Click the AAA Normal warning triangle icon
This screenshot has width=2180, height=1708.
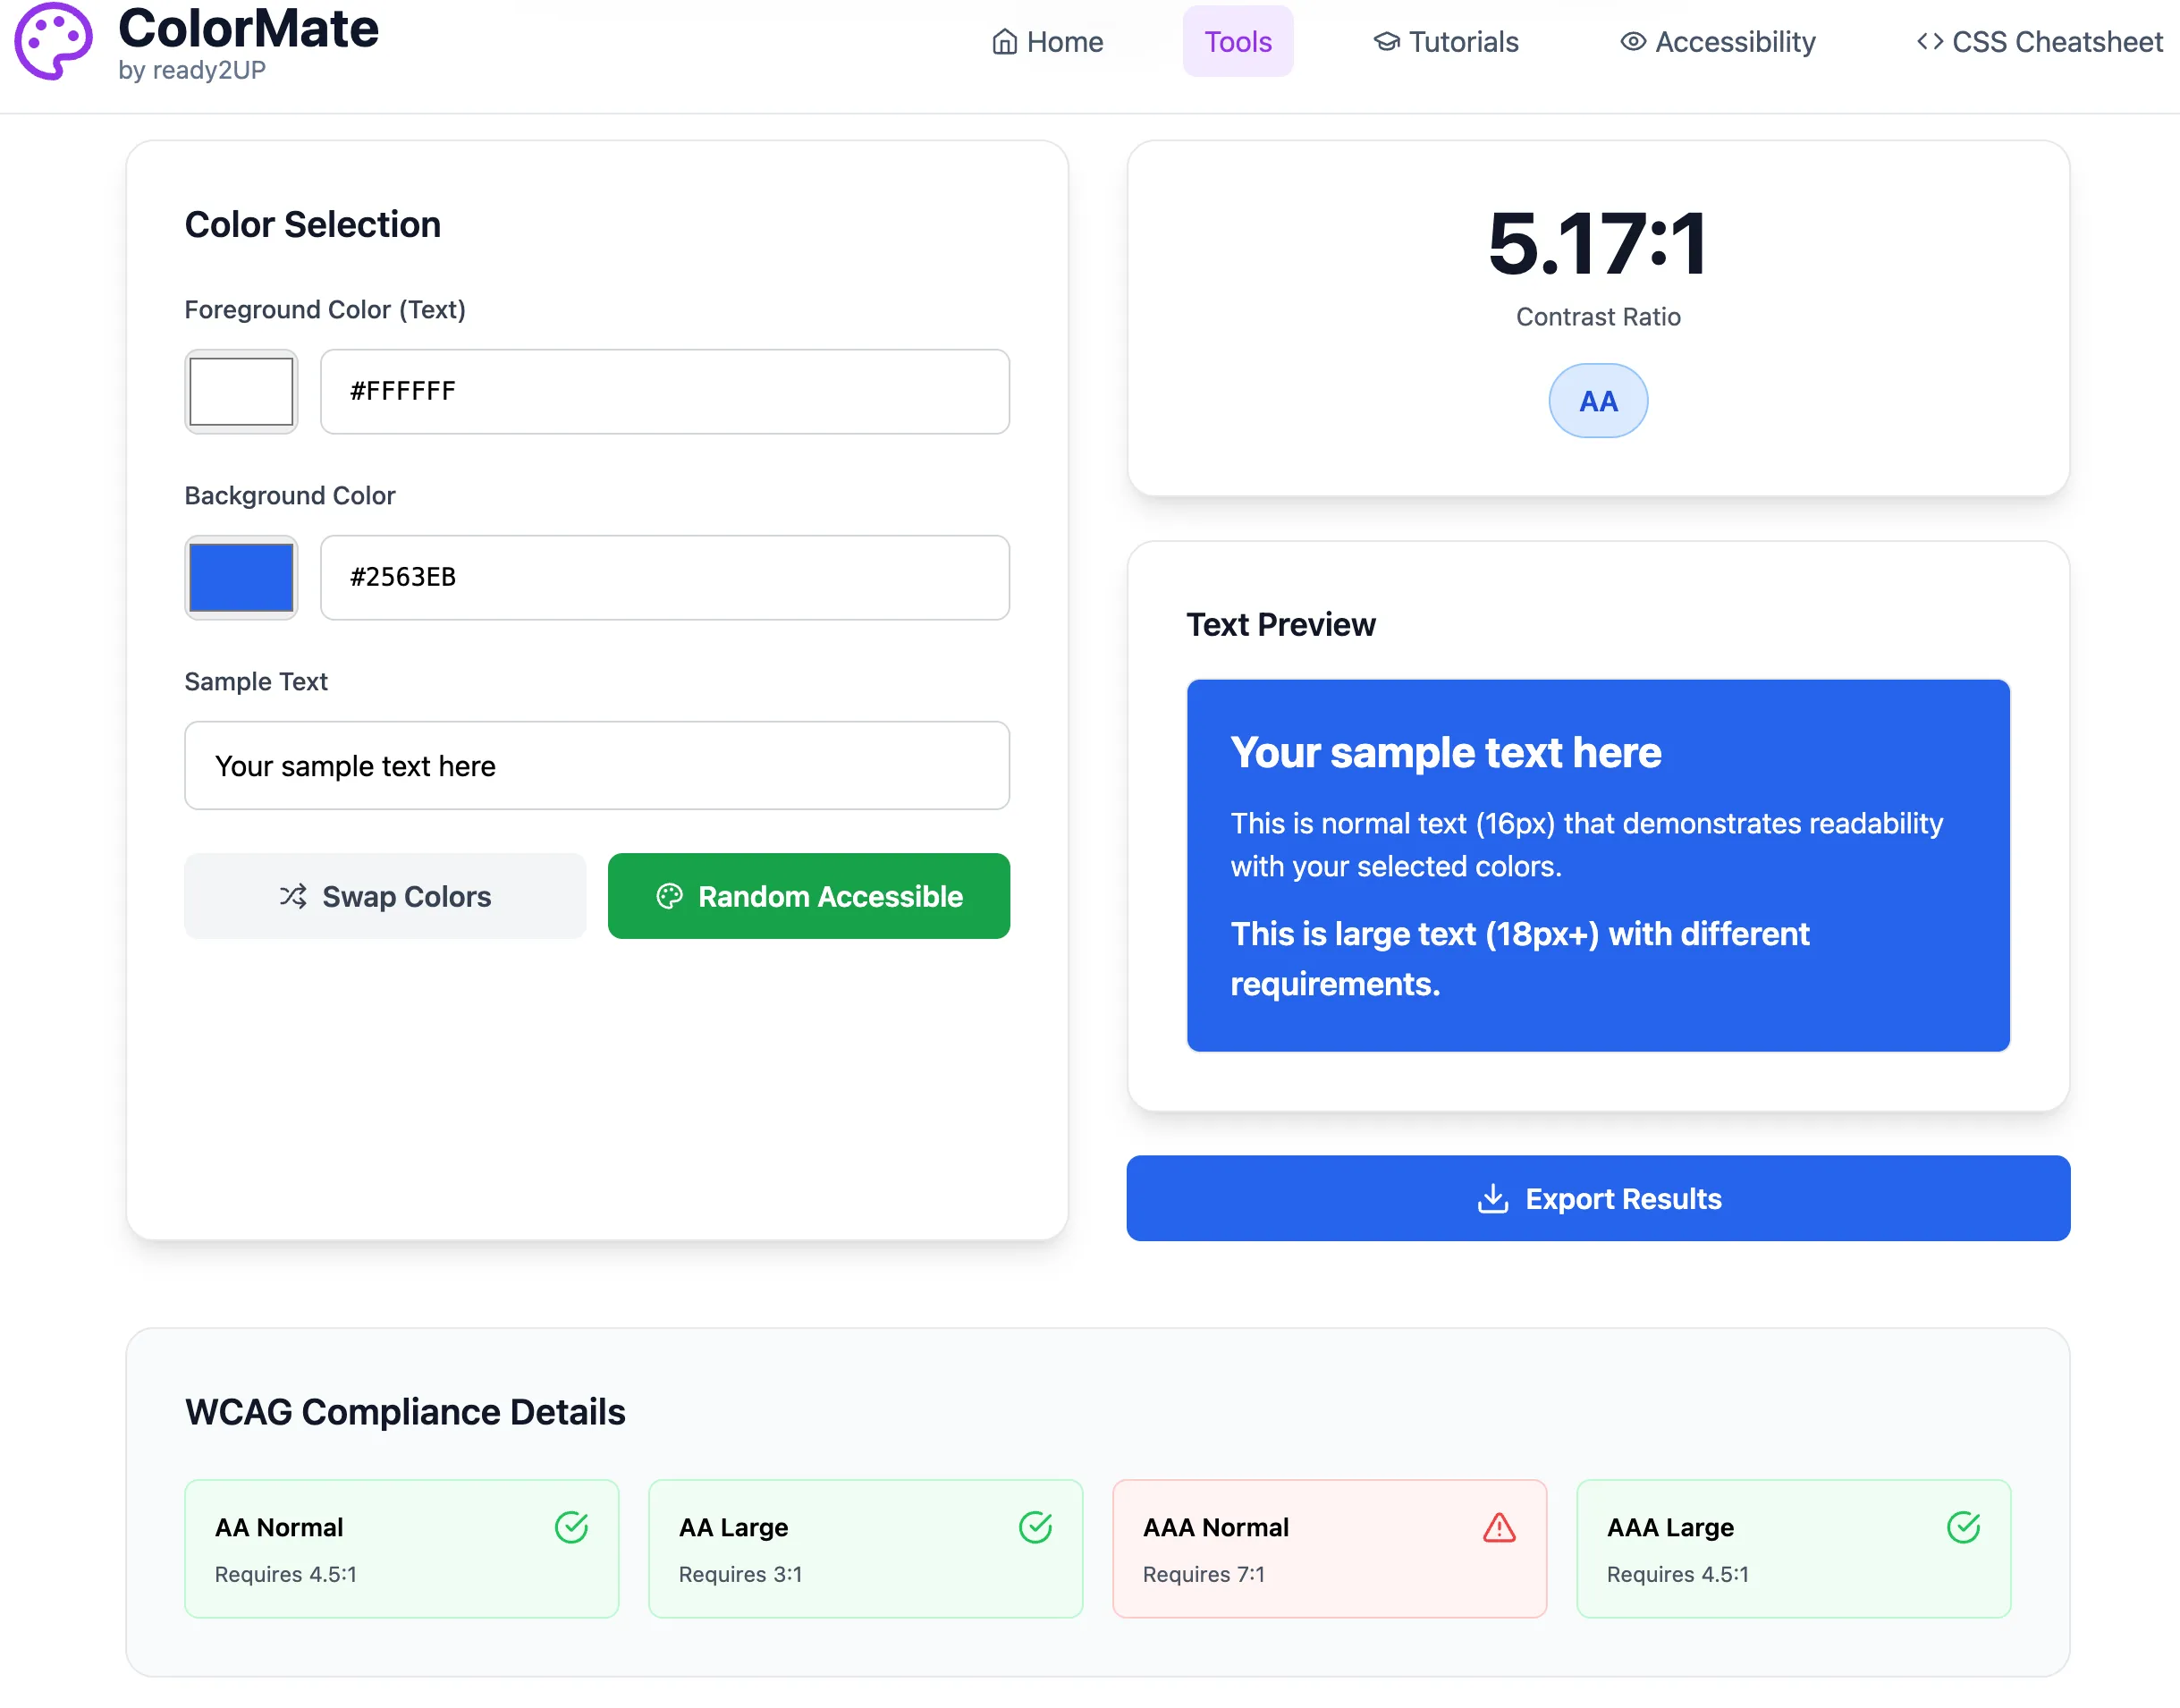tap(1498, 1527)
